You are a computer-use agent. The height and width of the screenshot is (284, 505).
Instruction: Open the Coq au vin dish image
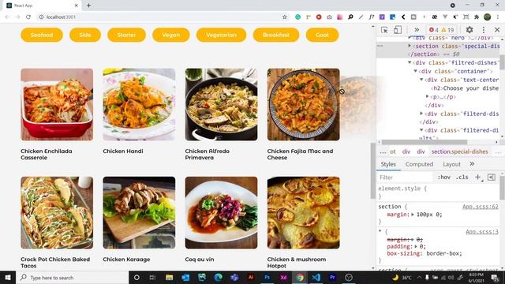pos(221,212)
